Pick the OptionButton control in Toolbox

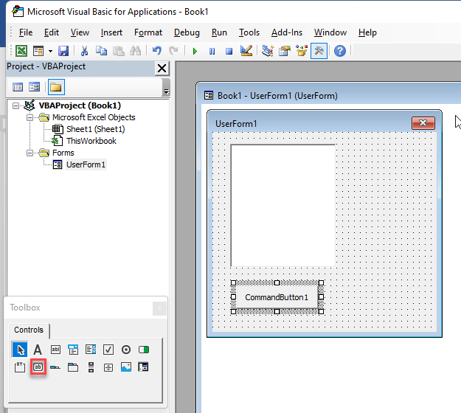coord(126,350)
